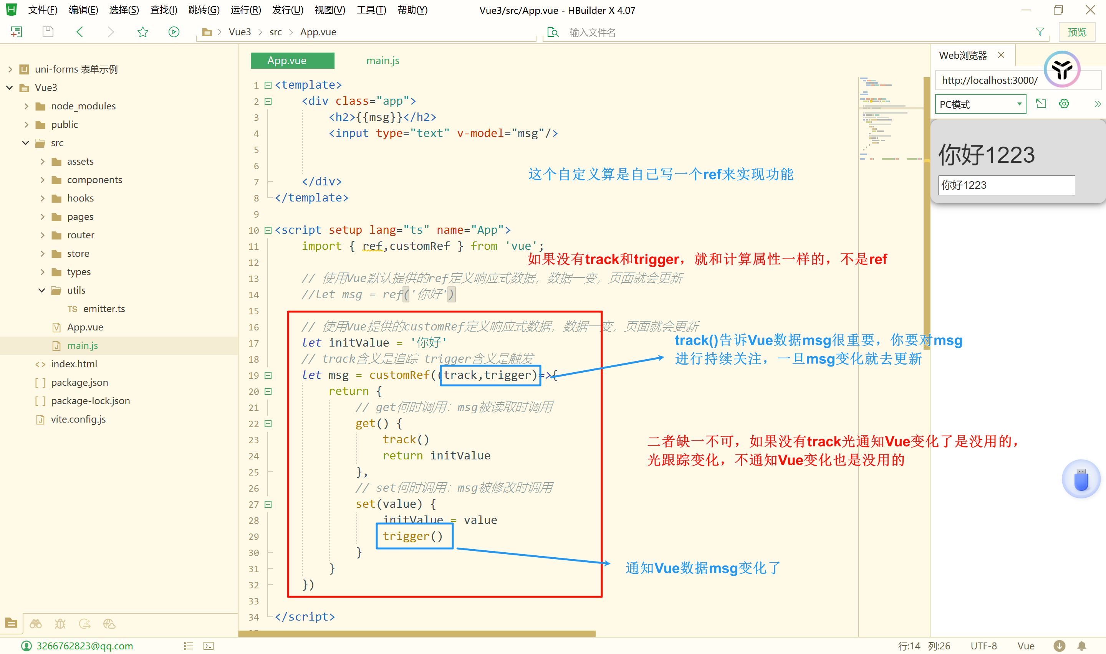Click the save file icon
1106x654 pixels.
click(x=48, y=32)
